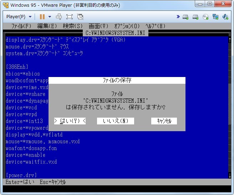Click the editor vertical scrollbar track

pos(230,107)
